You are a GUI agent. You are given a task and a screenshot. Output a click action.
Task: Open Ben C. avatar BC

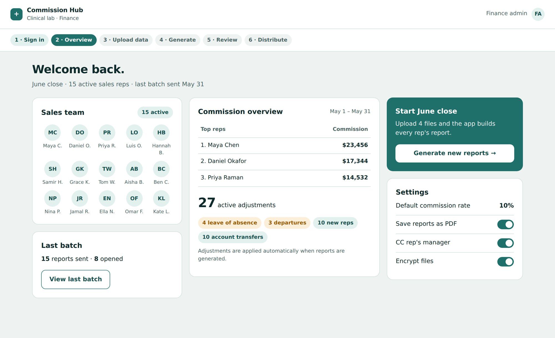161,169
